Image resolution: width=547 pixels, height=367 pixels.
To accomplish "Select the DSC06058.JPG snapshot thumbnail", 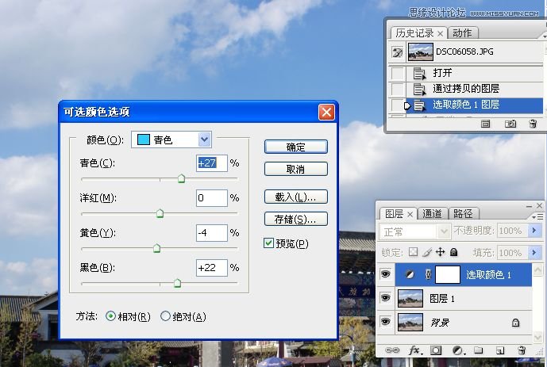I will click(x=420, y=52).
